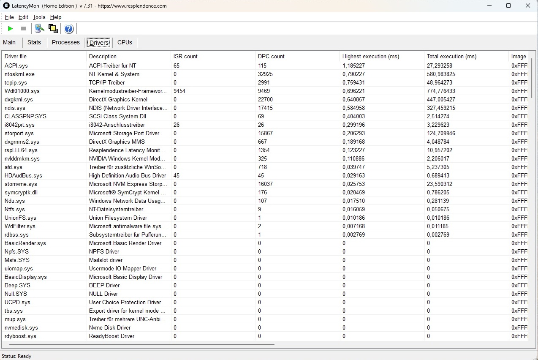Screen dimensions: 538x360
Task: Open the Tools menu
Action: 39,17
